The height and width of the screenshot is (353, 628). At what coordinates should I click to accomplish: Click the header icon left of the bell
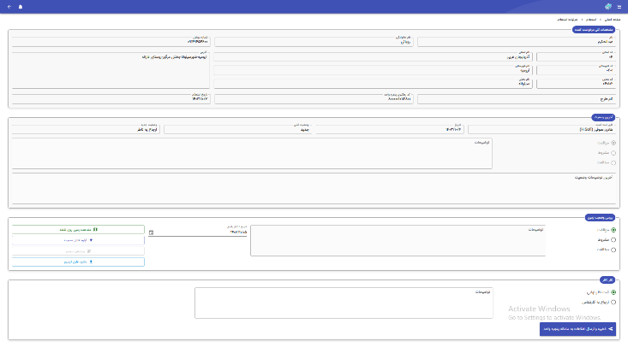pyautogui.click(x=9, y=6)
